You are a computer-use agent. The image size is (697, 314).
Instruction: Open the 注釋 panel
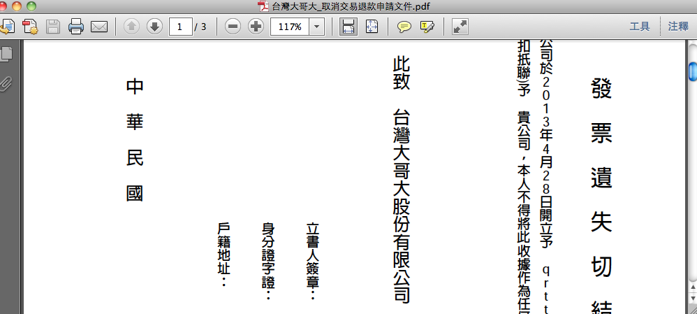point(678,27)
